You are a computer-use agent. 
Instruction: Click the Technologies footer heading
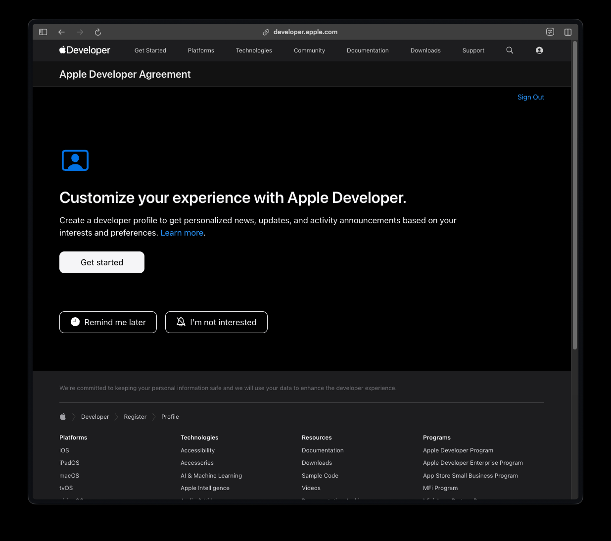(x=199, y=438)
